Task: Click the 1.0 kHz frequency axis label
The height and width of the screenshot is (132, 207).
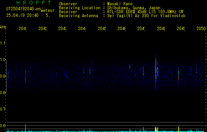Action: [x=3, y=60]
